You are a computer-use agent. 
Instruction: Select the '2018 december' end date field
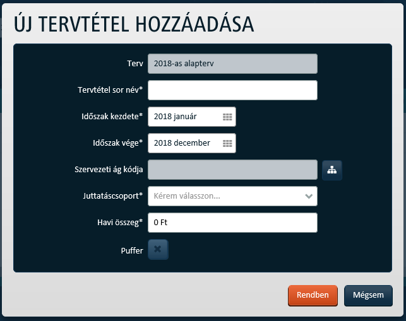pos(192,143)
